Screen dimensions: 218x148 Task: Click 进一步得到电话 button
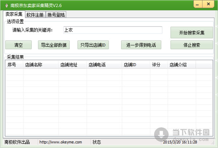pos(141,45)
